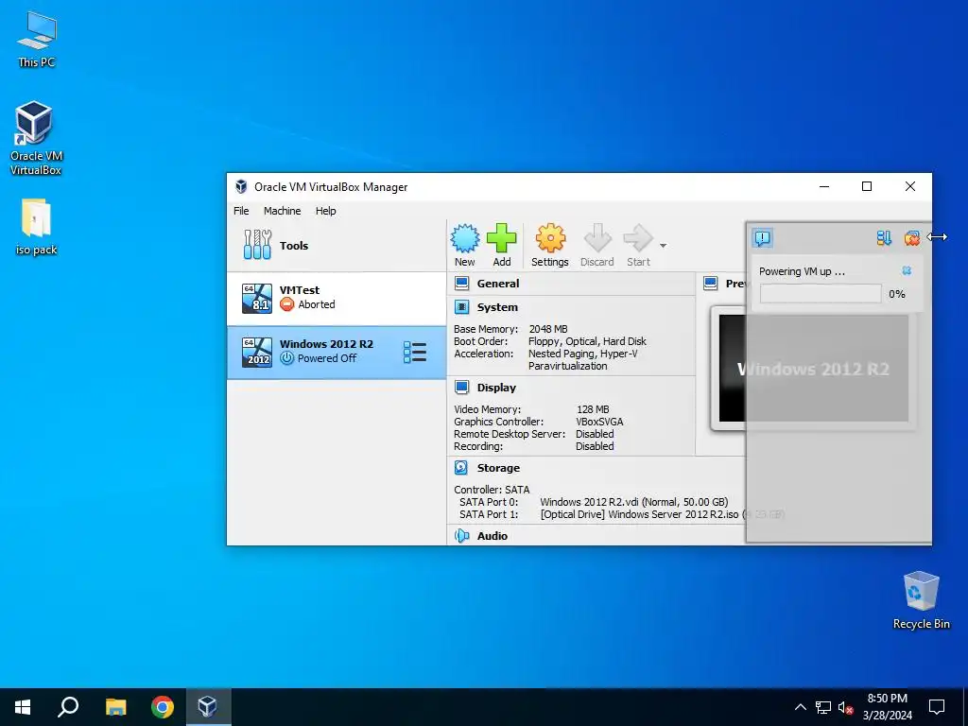Click the General monitor icon
968x726 pixels.
click(x=461, y=284)
